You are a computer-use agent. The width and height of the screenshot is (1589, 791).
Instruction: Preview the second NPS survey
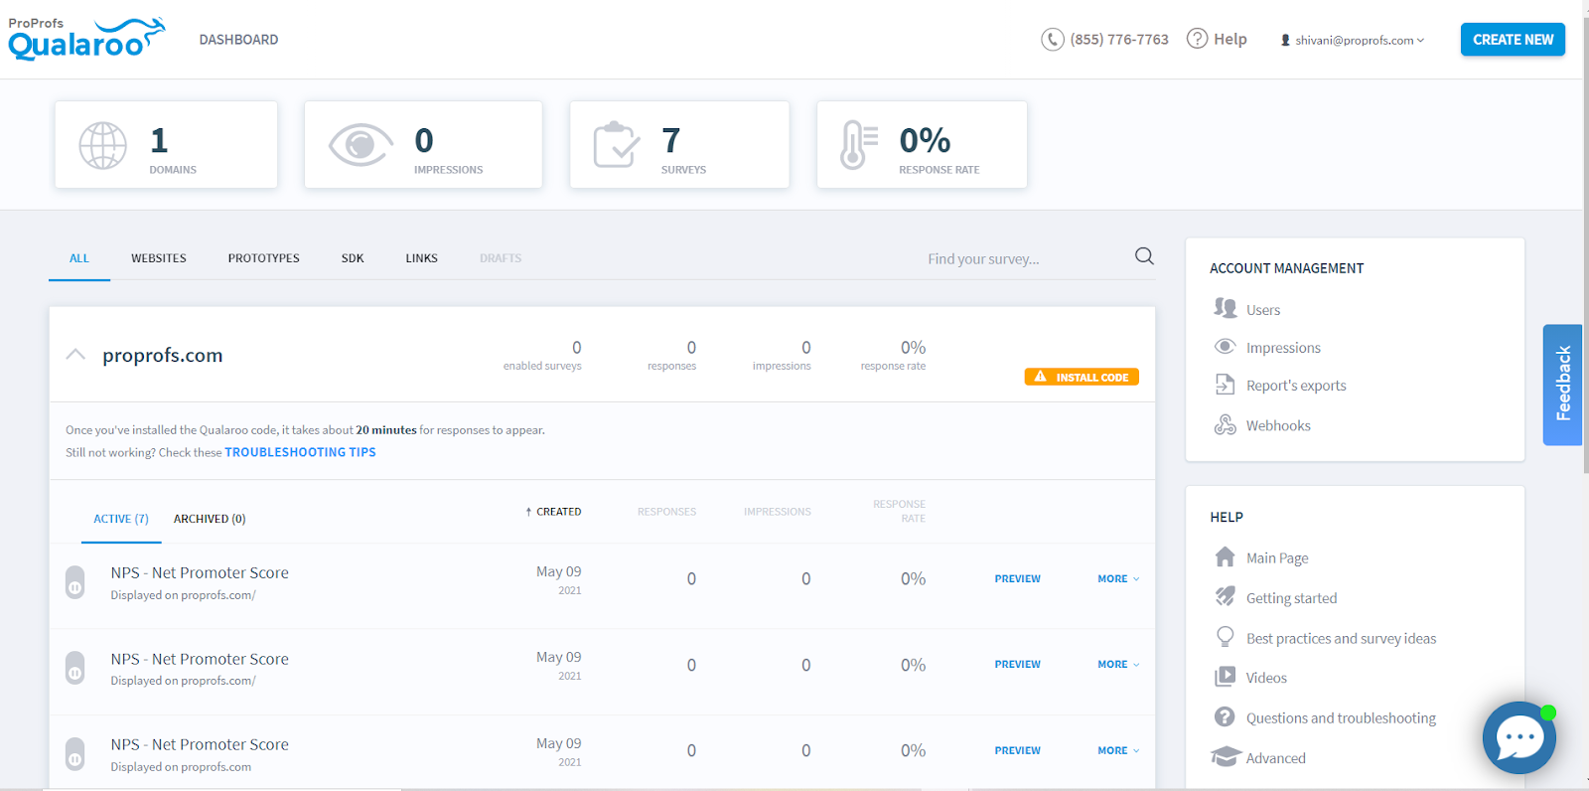pyautogui.click(x=1018, y=664)
